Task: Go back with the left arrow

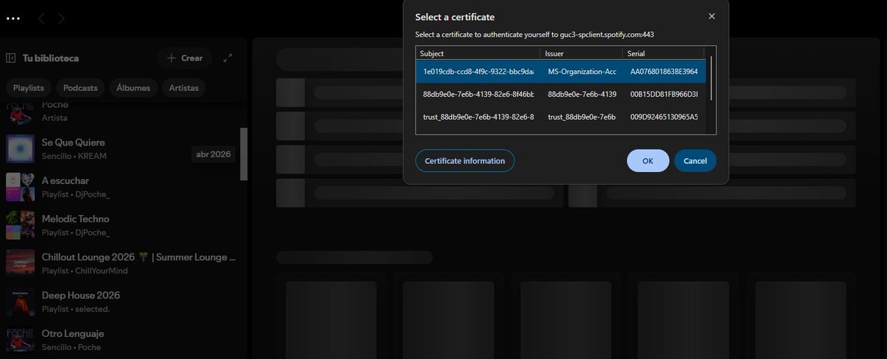Action: tap(41, 18)
